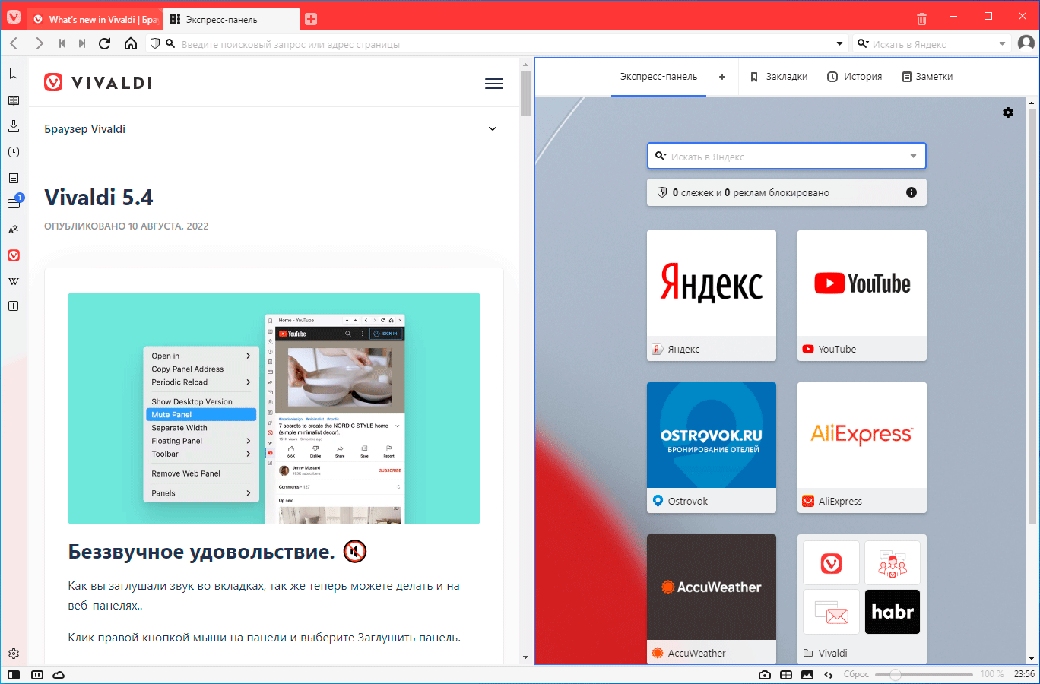
Task: Open the Vivaldi web panel in sidebar
Action: (x=14, y=255)
